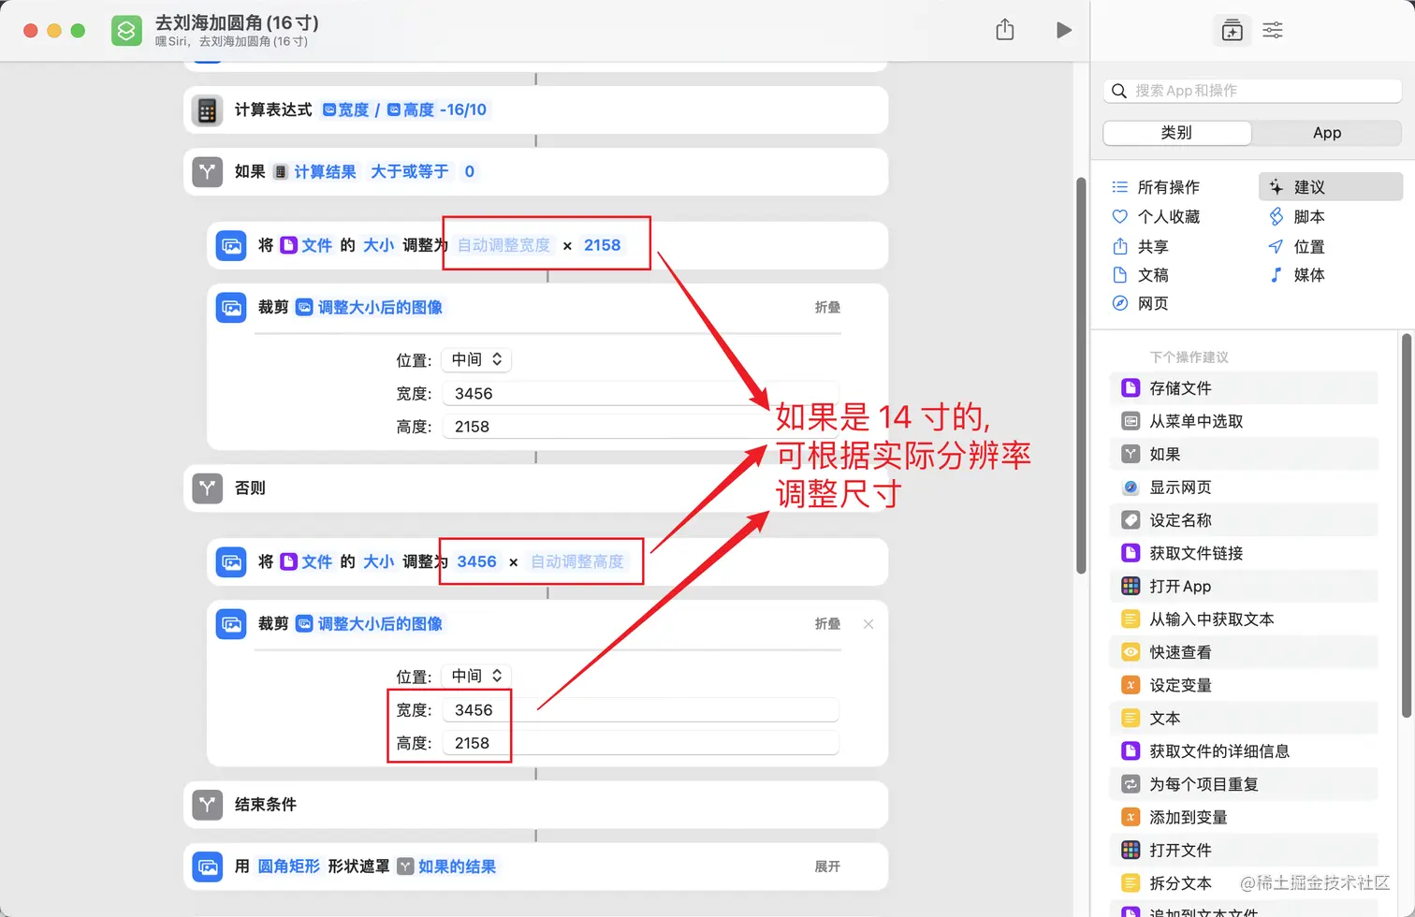1415x917 pixels.
Task: Click the 否则 branch icon
Action: pos(207,488)
